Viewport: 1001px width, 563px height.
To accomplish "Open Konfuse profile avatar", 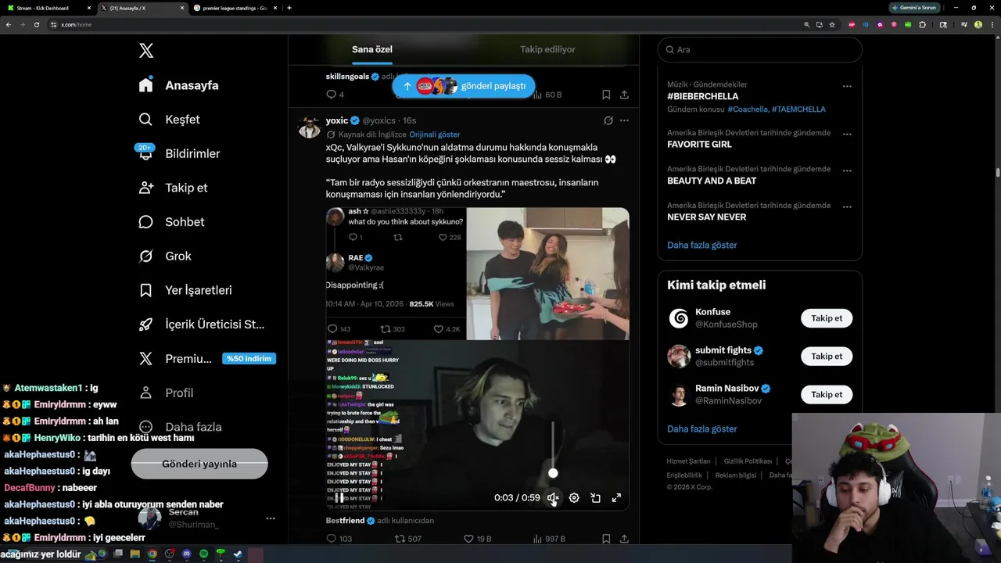I will pyautogui.click(x=679, y=318).
